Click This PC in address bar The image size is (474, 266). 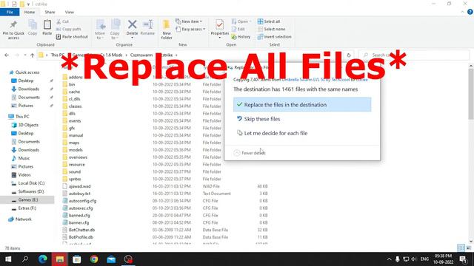click(x=57, y=55)
